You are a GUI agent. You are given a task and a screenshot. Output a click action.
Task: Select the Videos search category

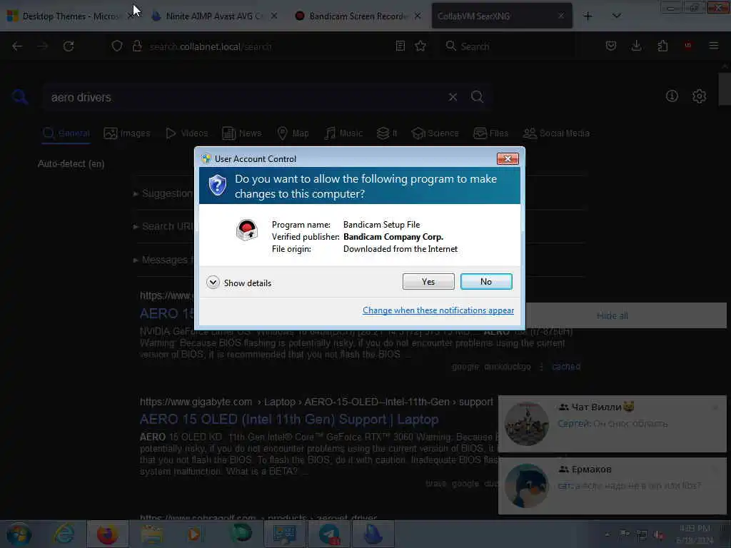click(186, 133)
